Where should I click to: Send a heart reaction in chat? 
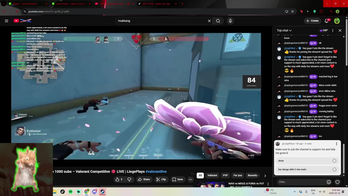(x=337, y=182)
